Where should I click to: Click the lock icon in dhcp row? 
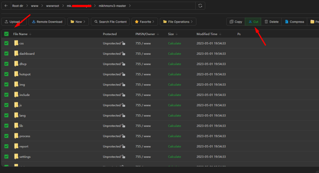coord(123,64)
